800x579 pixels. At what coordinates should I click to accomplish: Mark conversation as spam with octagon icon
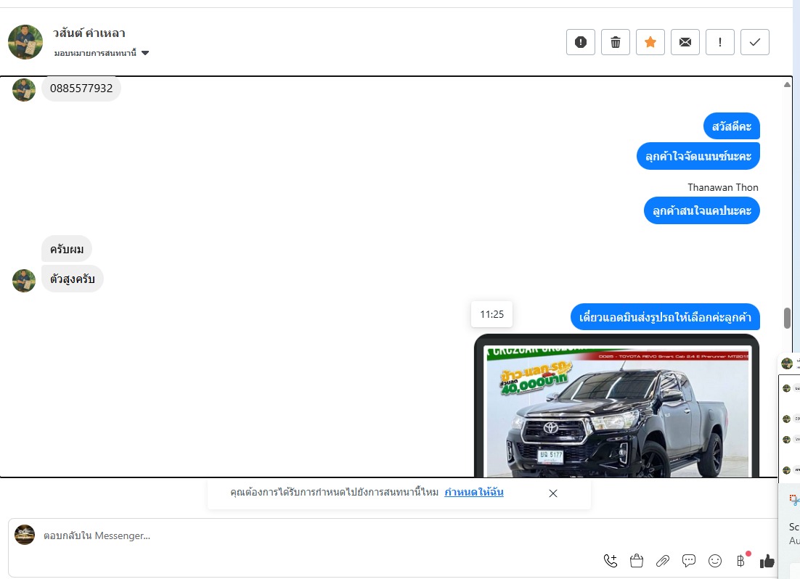[581, 42]
